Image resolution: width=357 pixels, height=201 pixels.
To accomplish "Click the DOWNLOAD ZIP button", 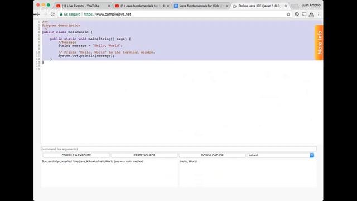I will click(212, 155).
